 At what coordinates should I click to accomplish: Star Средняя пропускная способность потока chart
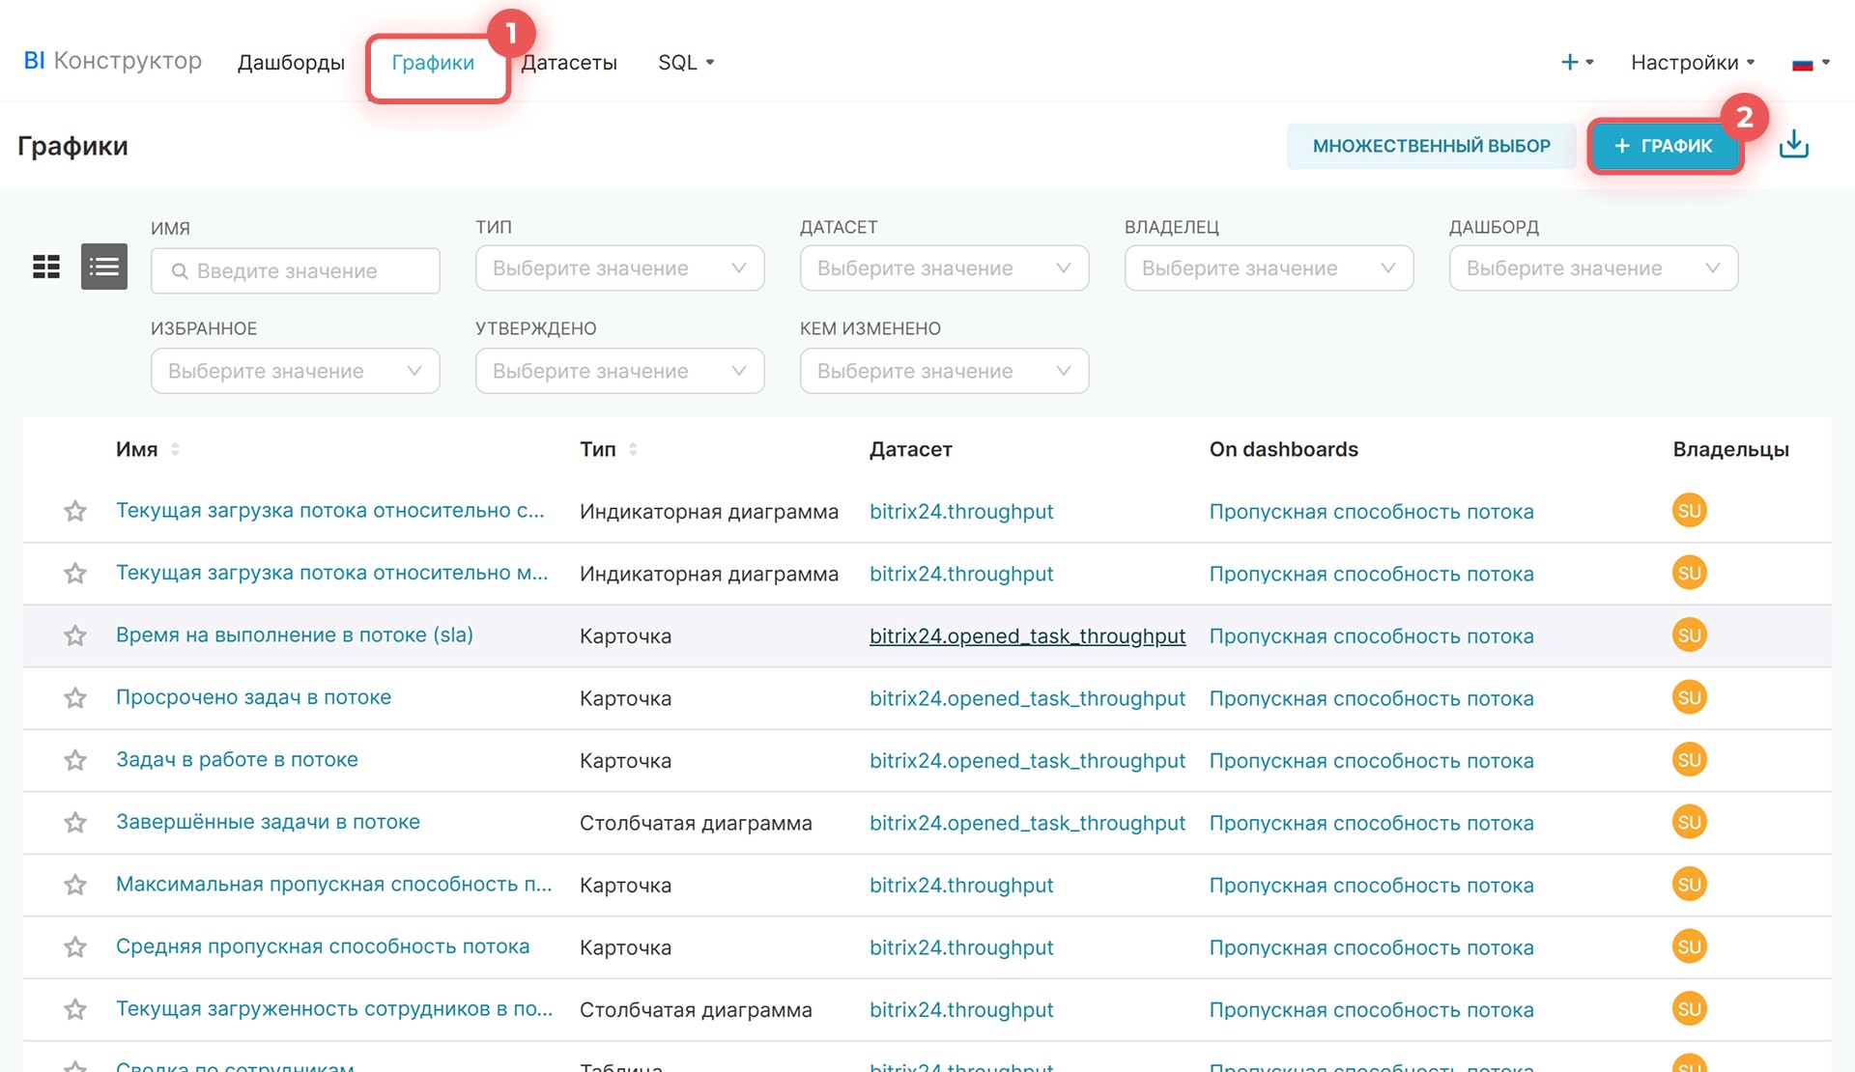point(75,947)
